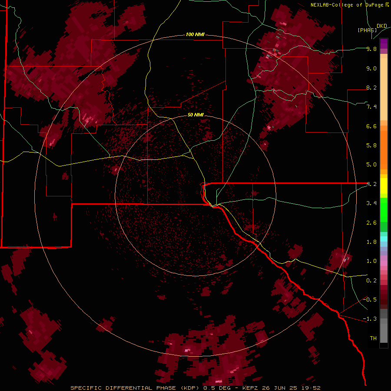Click the [PHAS] legend label
Screen dimensions: 391x391
coord(367,30)
